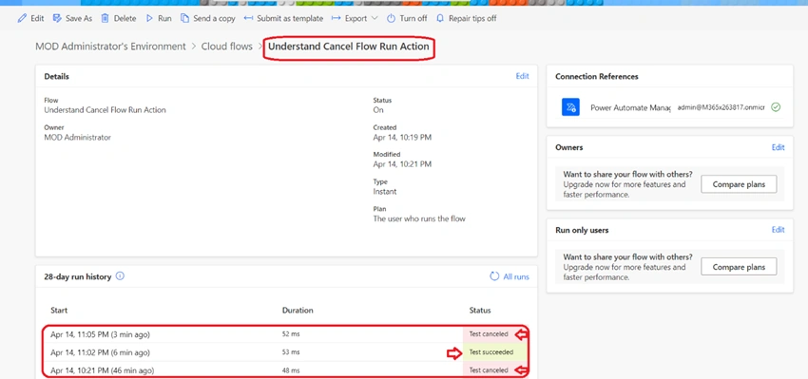This screenshot has width=808, height=379.
Task: Click the admin@M365x263817 connection account
Action: coord(721,107)
